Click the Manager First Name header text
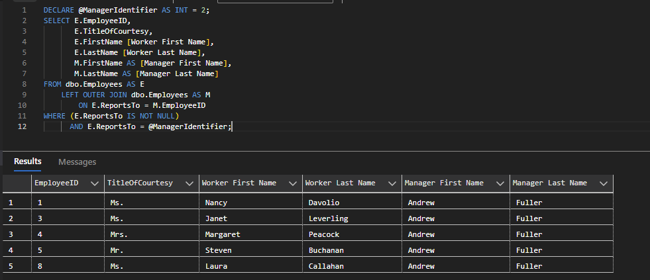The image size is (650, 280). pos(444,183)
